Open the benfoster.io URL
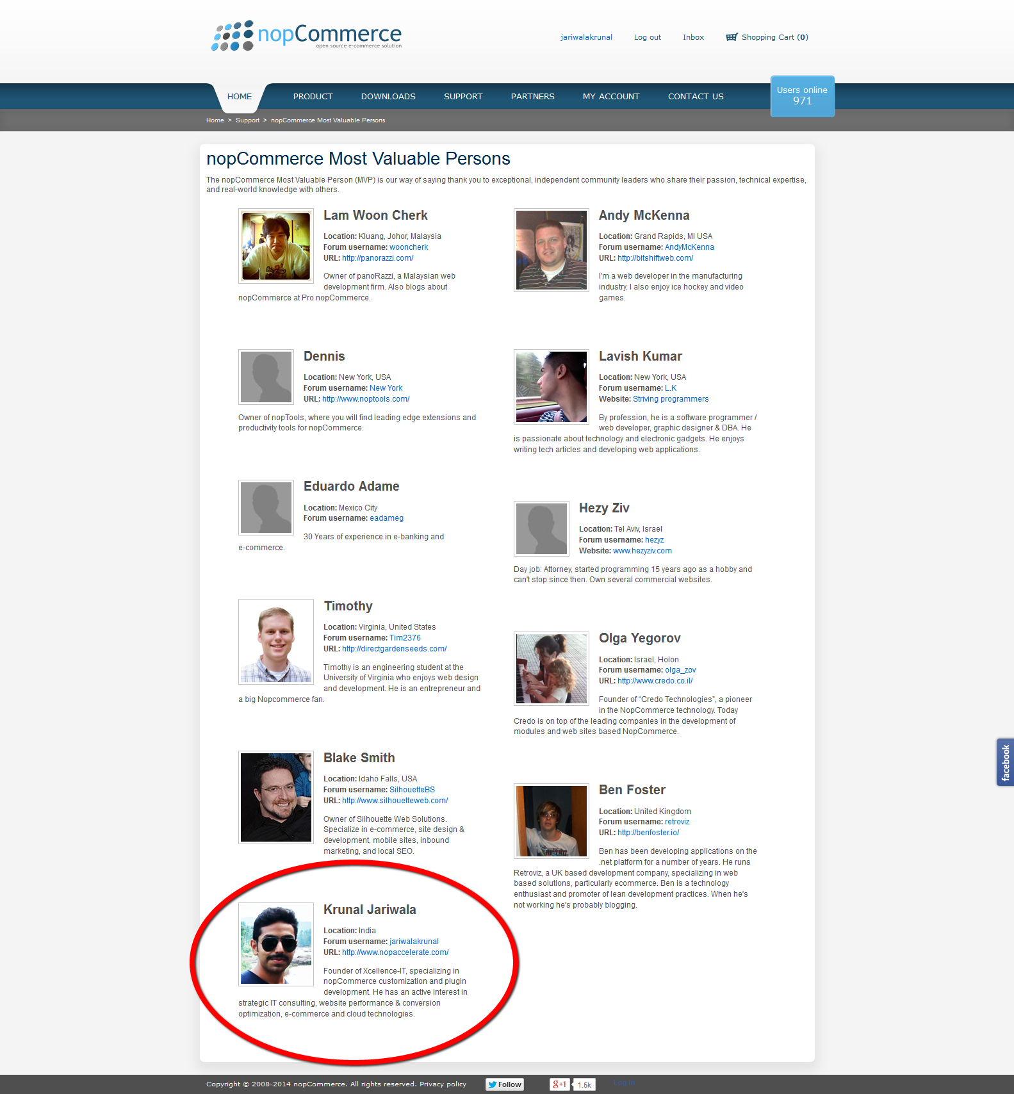The width and height of the screenshot is (1014, 1094). tap(648, 833)
